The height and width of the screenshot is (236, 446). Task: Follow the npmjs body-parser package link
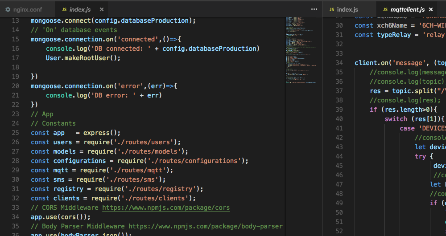pyautogui.click(x=205, y=226)
